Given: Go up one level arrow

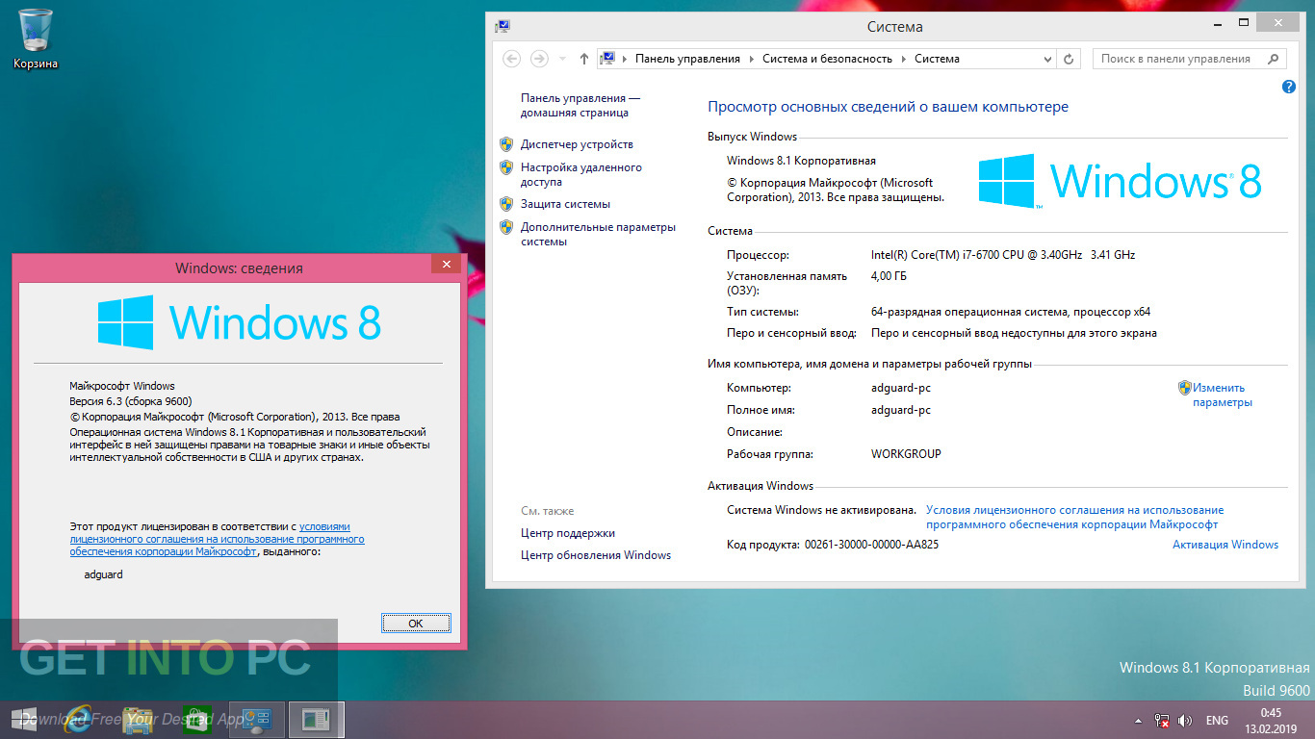Looking at the screenshot, I should (583, 59).
